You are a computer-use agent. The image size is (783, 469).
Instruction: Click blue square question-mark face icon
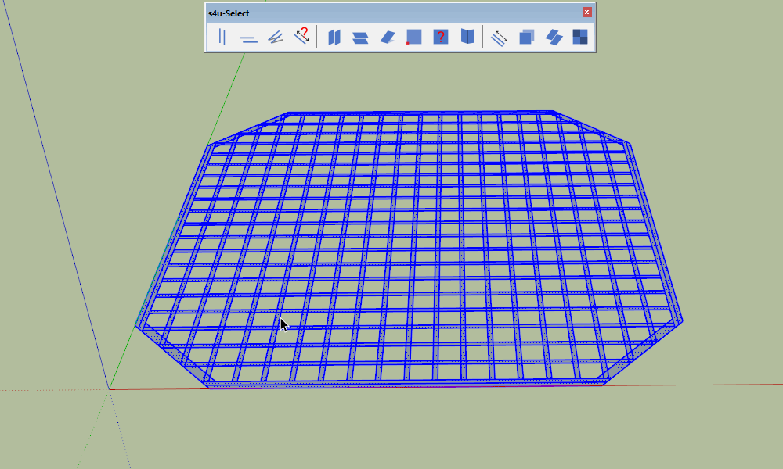coord(440,37)
